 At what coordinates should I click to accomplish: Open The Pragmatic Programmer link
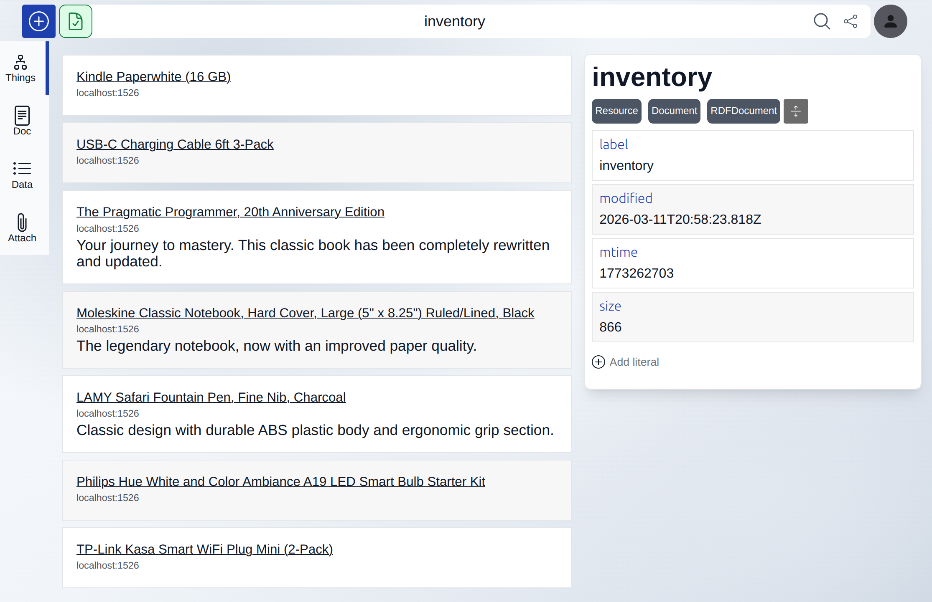click(230, 212)
